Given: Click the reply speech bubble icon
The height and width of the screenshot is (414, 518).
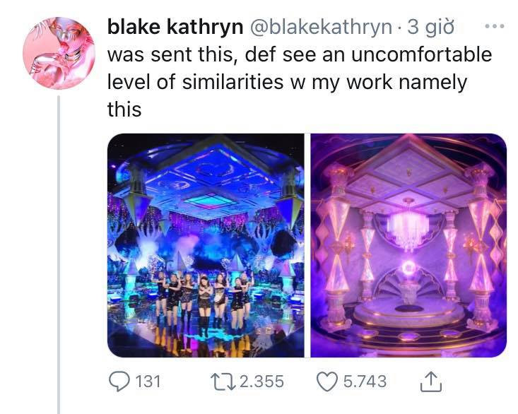Looking at the screenshot, I should point(118,382).
